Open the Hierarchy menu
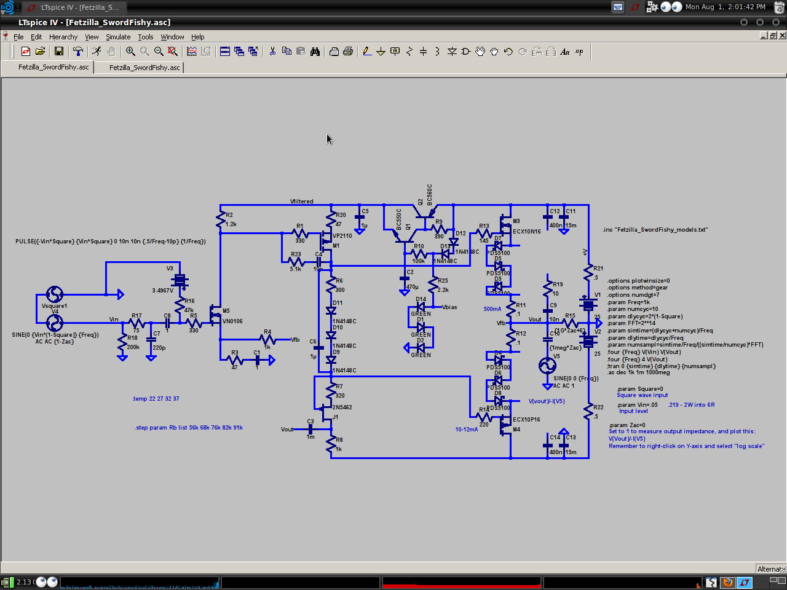The width and height of the screenshot is (787, 590). point(63,37)
